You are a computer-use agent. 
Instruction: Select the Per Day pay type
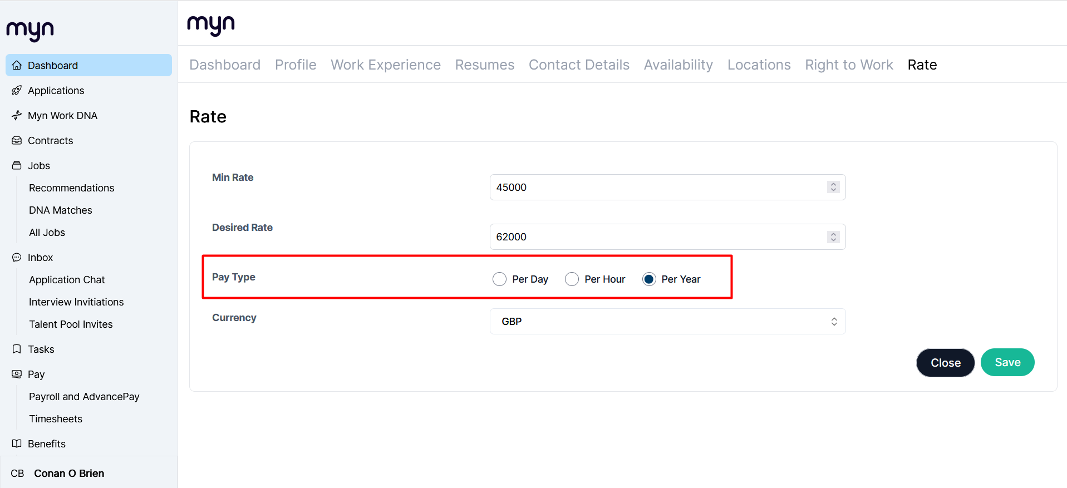click(x=499, y=279)
